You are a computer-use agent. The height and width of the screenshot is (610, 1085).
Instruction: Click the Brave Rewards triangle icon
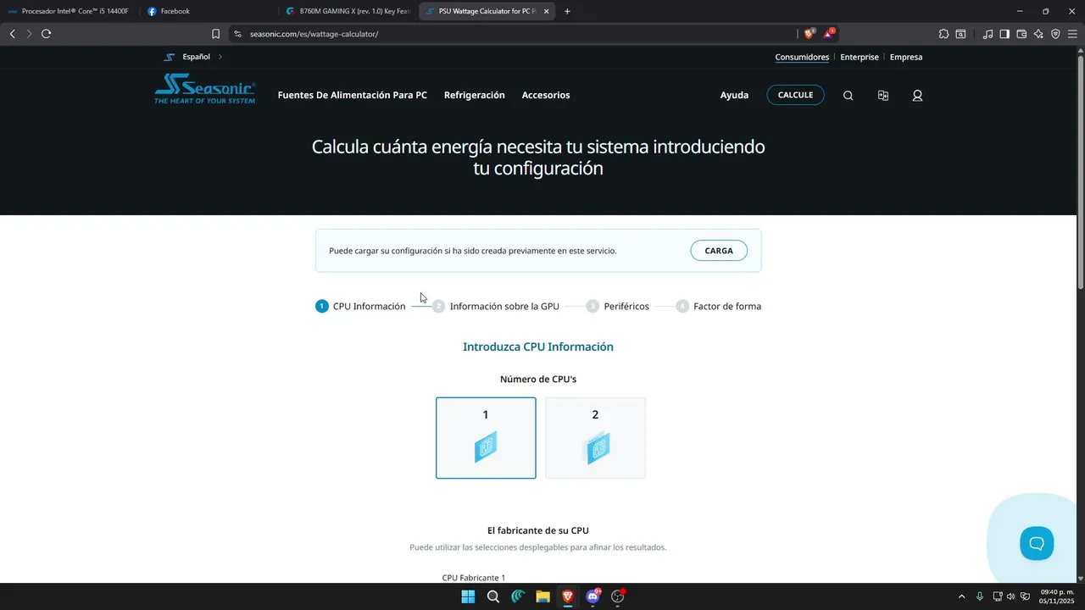tap(828, 34)
